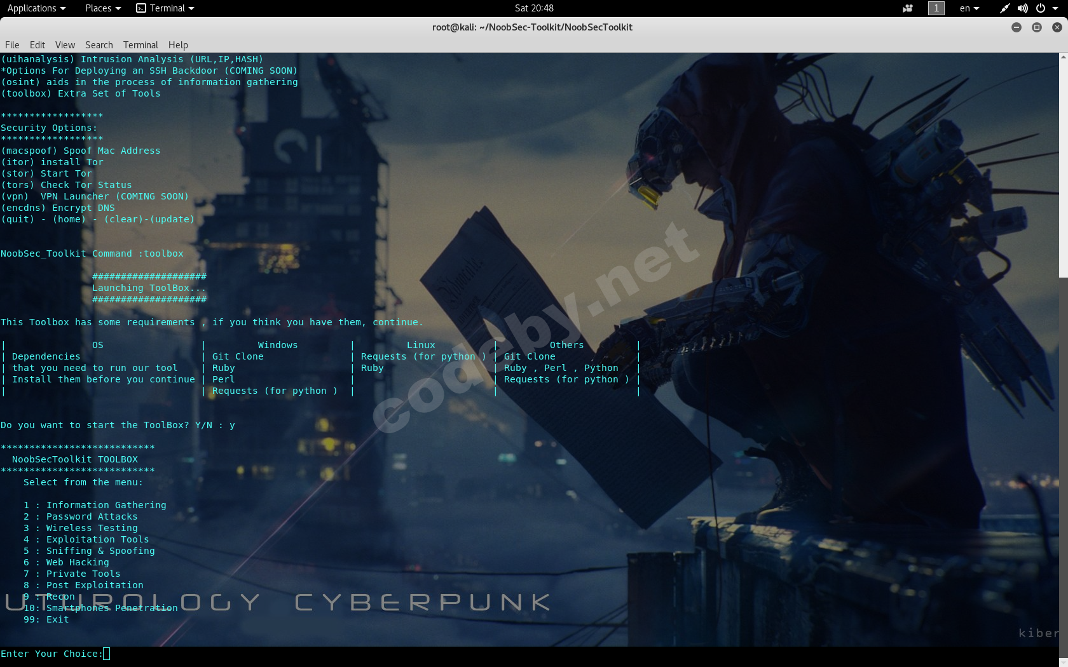This screenshot has width=1068, height=667.
Task: Click 'Ruby , Perl , Python' in the Others column
Action: pyautogui.click(x=561, y=368)
